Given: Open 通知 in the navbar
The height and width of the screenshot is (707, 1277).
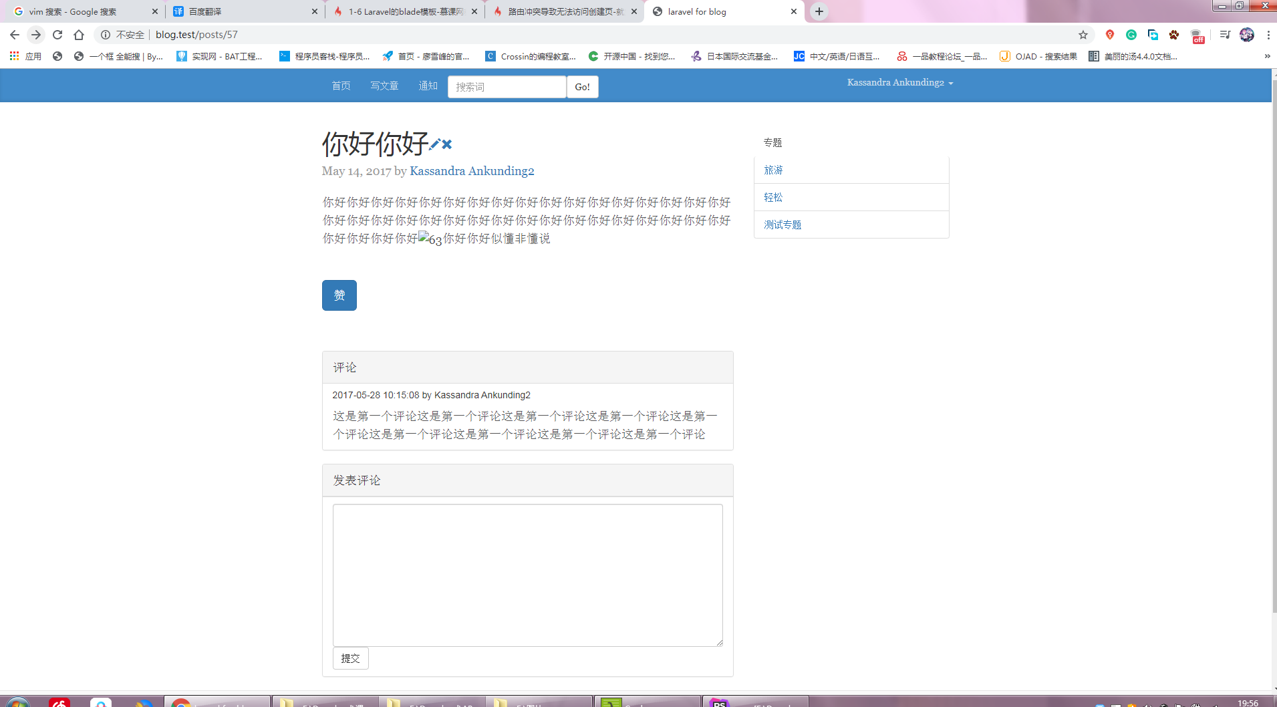Looking at the screenshot, I should 428,86.
